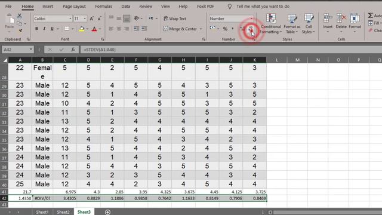Viewport: 382px width, 215px height.
Task: Increase indent
Action: coord(144,29)
